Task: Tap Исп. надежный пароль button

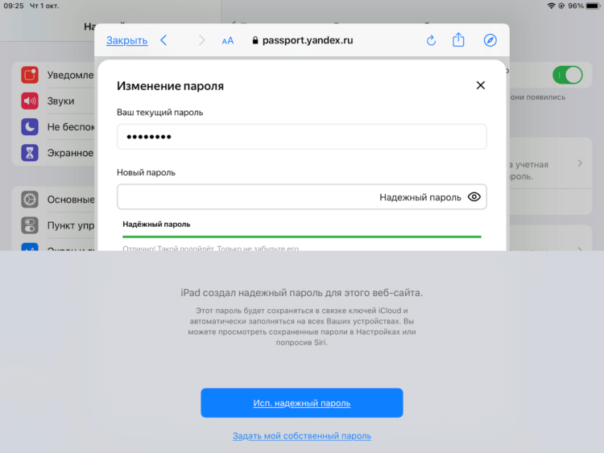Action: pyautogui.click(x=302, y=402)
